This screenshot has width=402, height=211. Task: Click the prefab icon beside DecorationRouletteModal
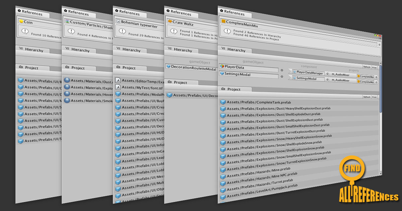168,67
